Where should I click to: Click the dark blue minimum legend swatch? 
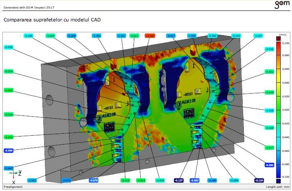278,181
